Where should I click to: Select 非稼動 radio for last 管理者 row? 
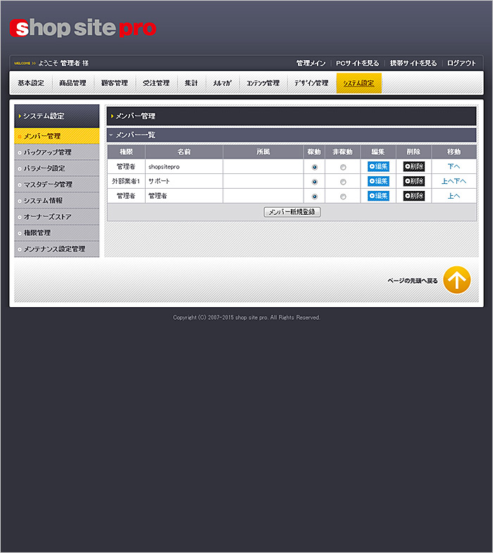343,197
